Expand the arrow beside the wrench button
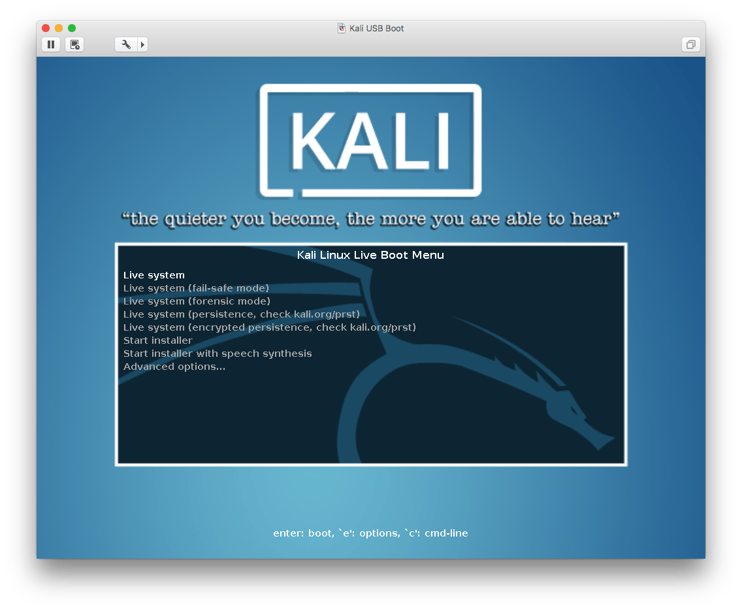The height and width of the screenshot is (611, 742). 142,44
